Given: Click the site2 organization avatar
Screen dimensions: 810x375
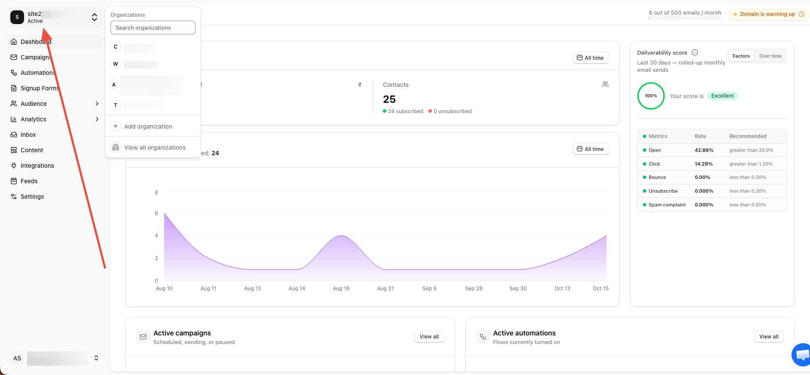Looking at the screenshot, I should click(x=17, y=17).
